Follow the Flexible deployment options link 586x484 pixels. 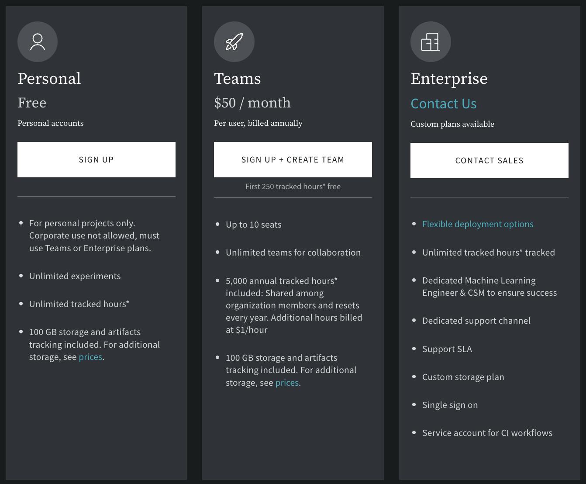(478, 224)
